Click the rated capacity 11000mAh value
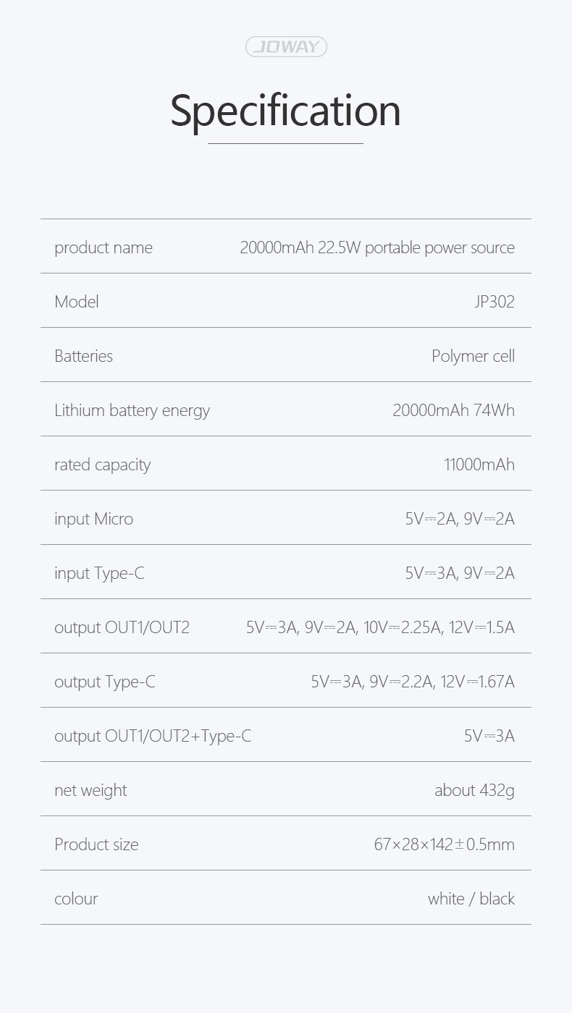 (x=479, y=465)
